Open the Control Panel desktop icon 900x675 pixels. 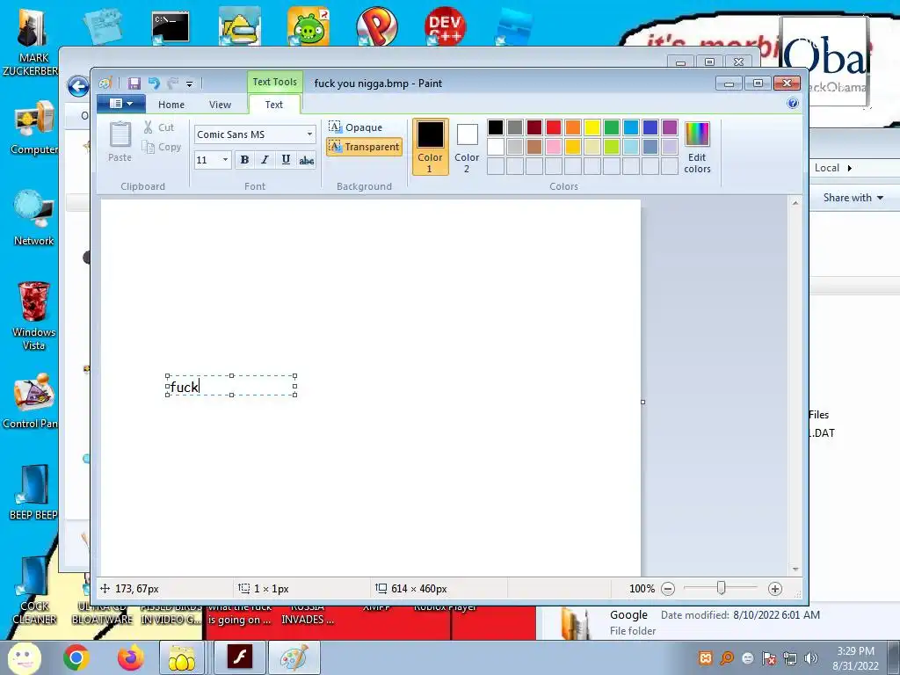32,401
